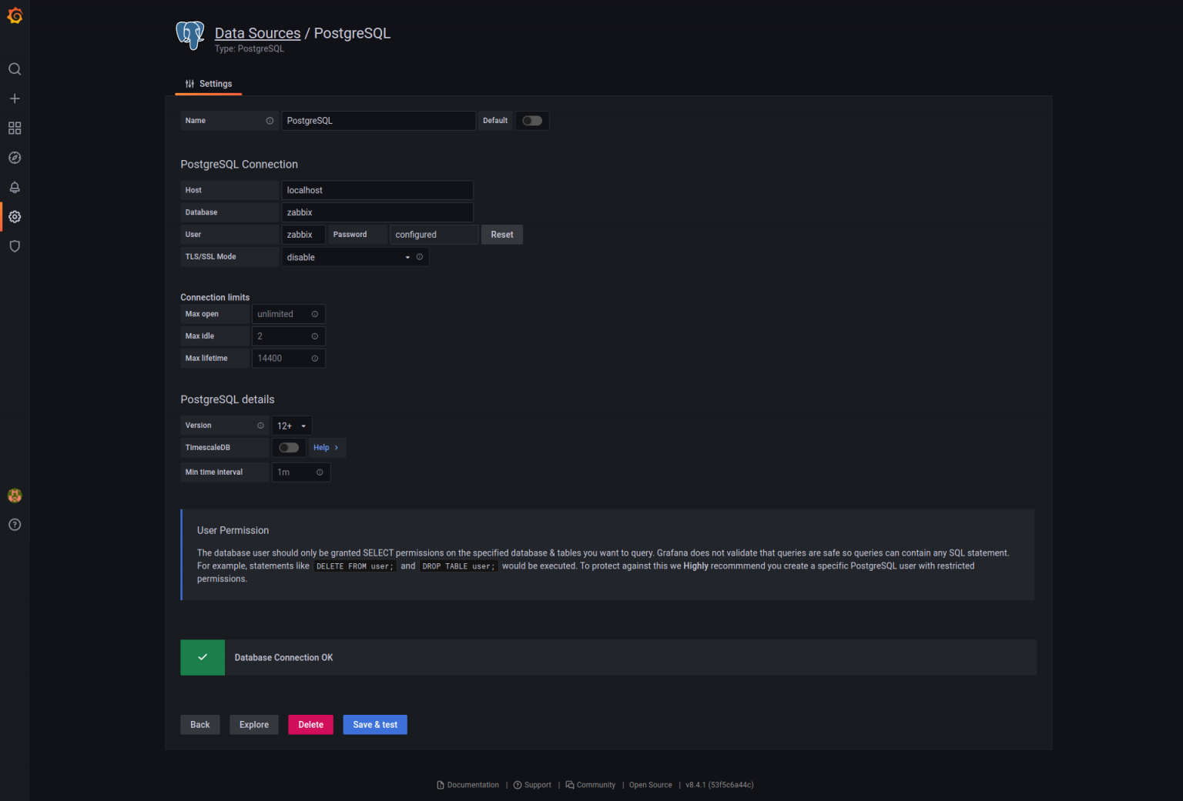This screenshot has width=1183, height=801.
Task: Click the info icon in Max lifetime field
Action: (x=315, y=359)
